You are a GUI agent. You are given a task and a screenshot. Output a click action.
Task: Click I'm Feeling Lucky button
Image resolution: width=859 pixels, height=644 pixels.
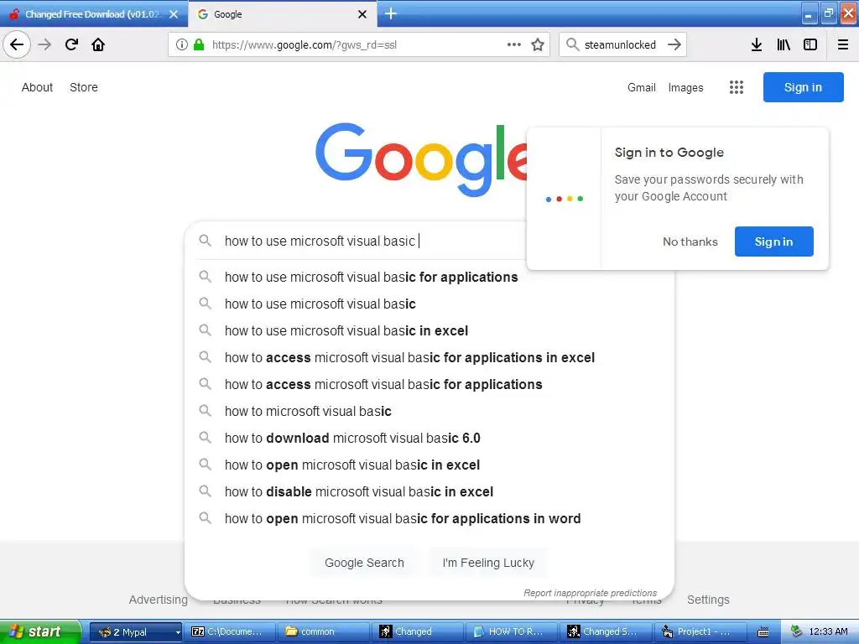click(x=488, y=563)
